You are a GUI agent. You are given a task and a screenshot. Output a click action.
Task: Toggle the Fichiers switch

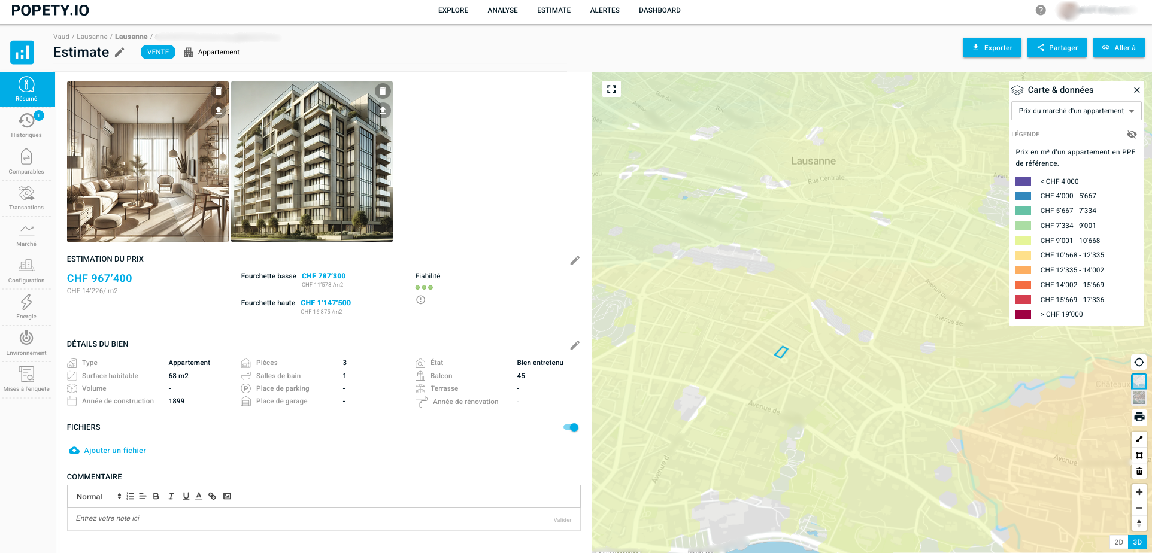(571, 427)
